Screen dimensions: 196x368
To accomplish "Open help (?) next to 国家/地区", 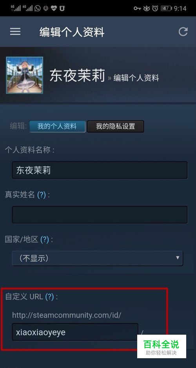I will 45,239.
